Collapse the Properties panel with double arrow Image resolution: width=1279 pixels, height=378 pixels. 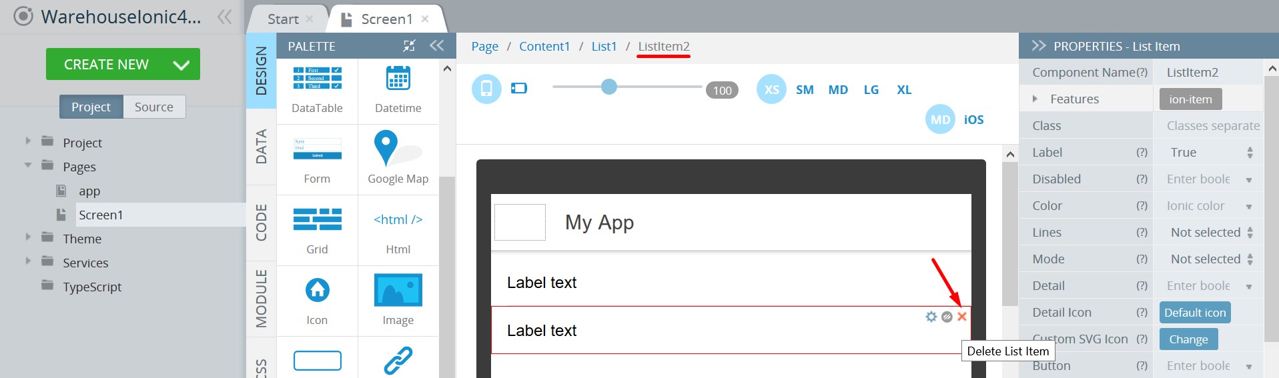coord(1038,45)
